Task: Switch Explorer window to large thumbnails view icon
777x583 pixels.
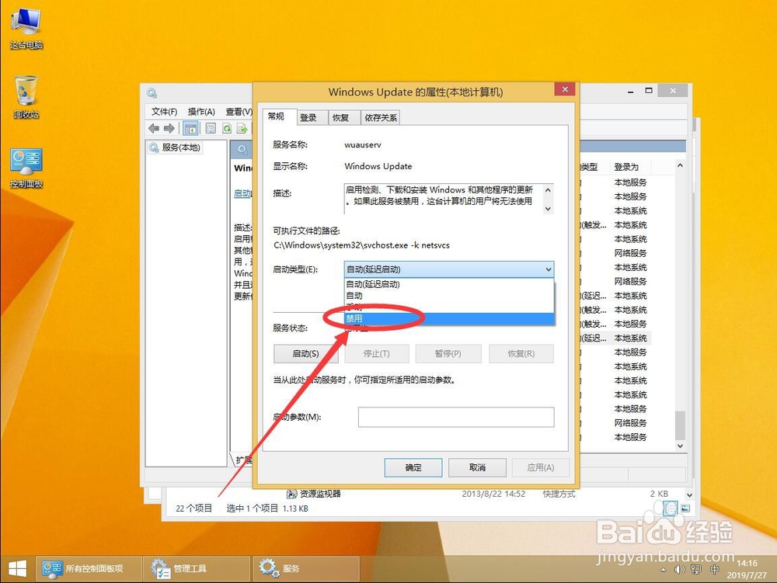Action: pos(685,508)
